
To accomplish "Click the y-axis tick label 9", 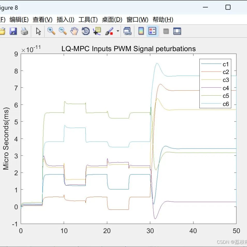I will click(16, 54).
